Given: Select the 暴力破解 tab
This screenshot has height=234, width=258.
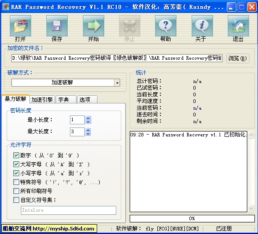Looking at the screenshot, I should coord(16,99).
